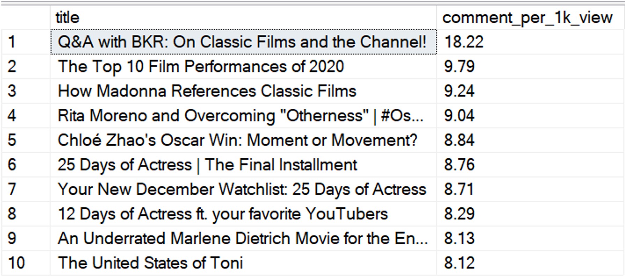Select the Rita Moreno and Overcoming Otherness cell
The height and width of the screenshot is (276, 625).
coord(243,116)
